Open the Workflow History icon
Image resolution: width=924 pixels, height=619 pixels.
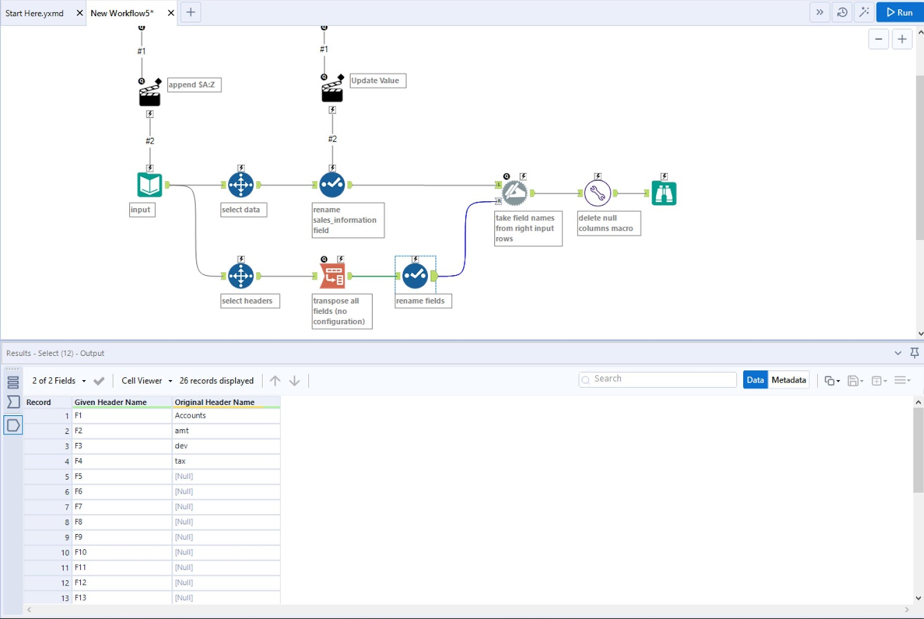click(x=842, y=12)
